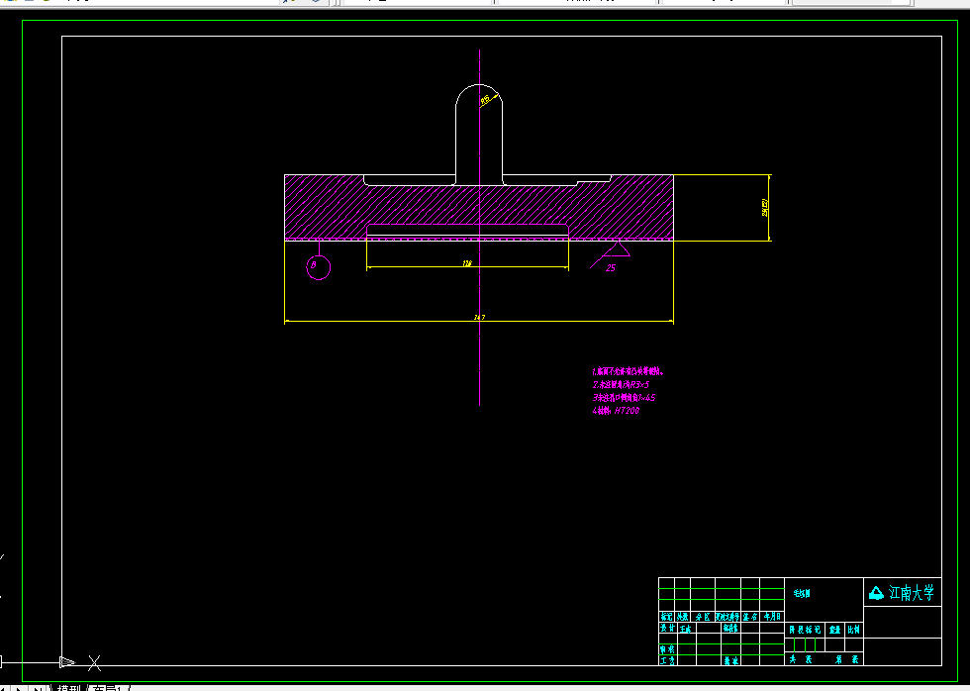The height and width of the screenshot is (691, 970).
Task: Click the 工艺 cell in title block
Action: tap(667, 660)
